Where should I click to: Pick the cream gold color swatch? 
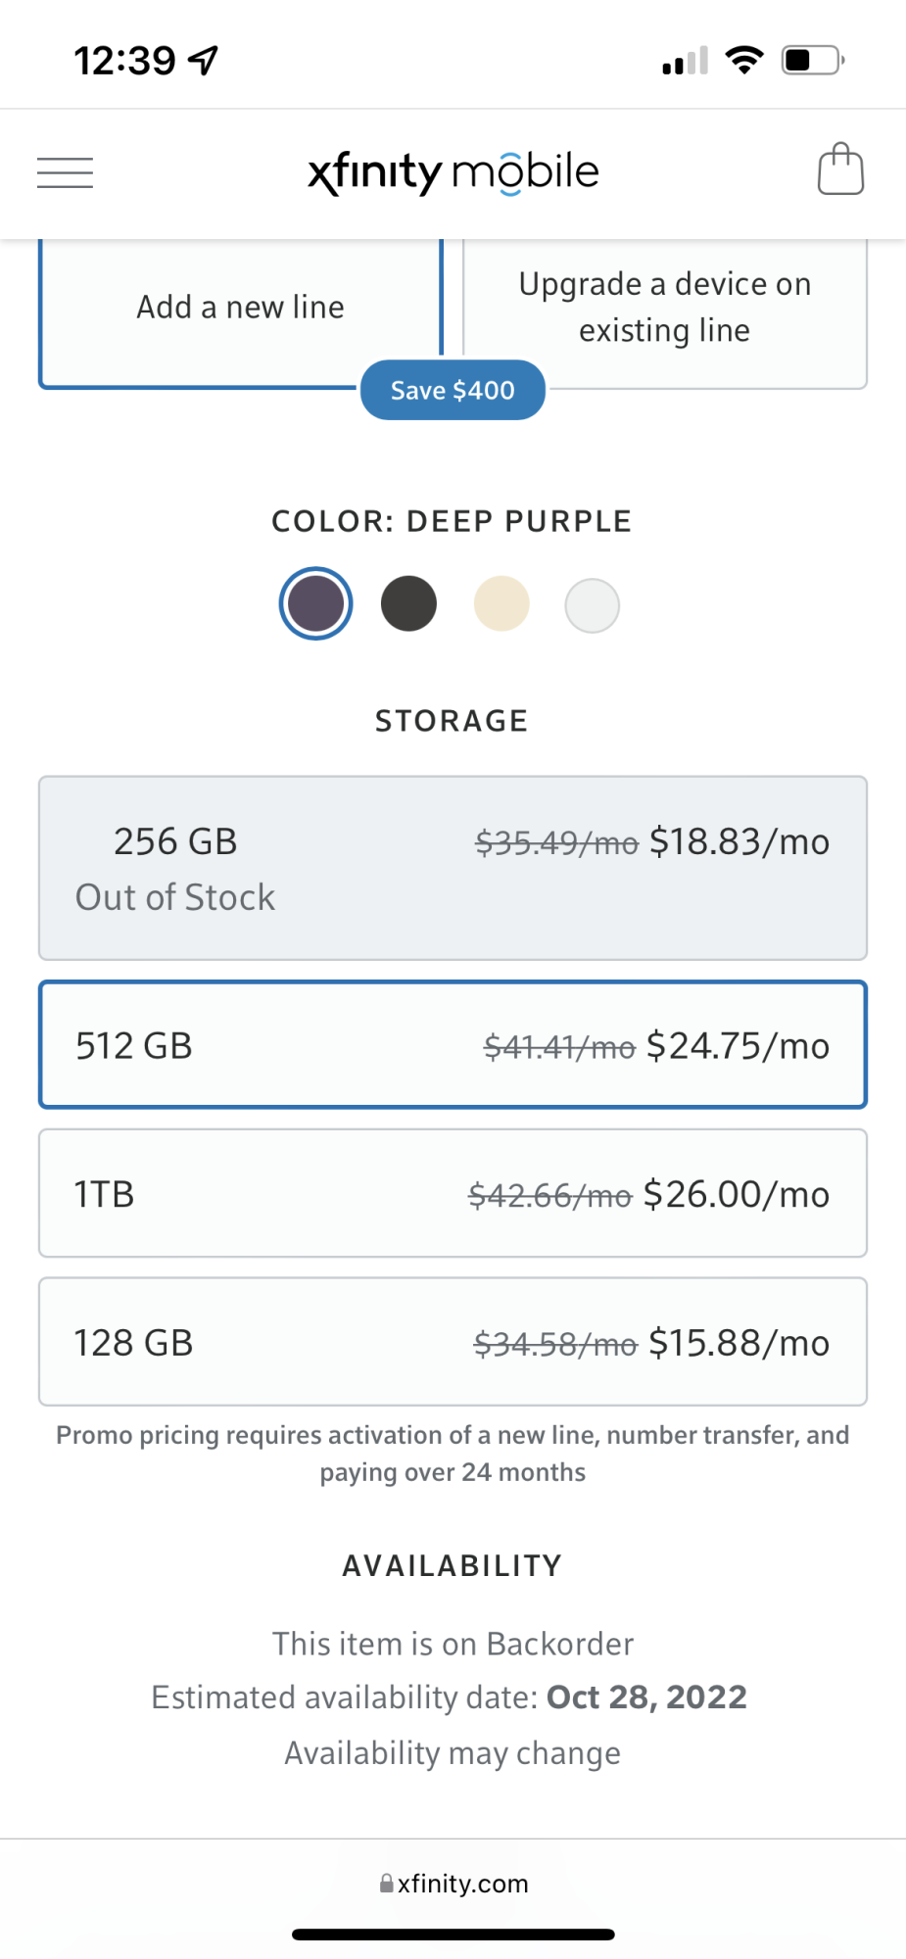coord(501,603)
